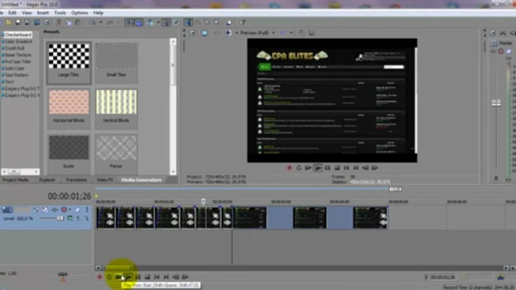Image resolution: width=516 pixels, height=290 pixels.
Task: Open the Edit menu
Action: coord(13,13)
